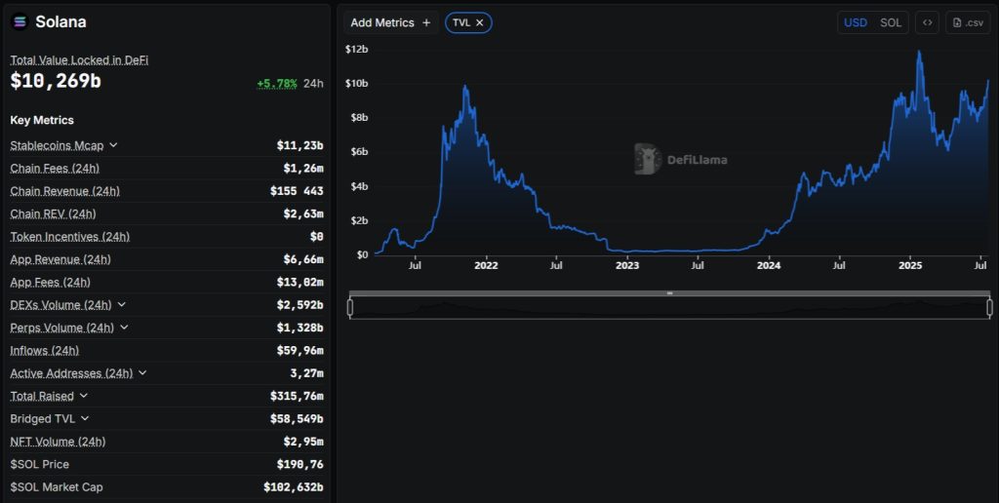Click the $102,632b market cap value
Viewport: 999px width, 503px height.
pos(293,487)
